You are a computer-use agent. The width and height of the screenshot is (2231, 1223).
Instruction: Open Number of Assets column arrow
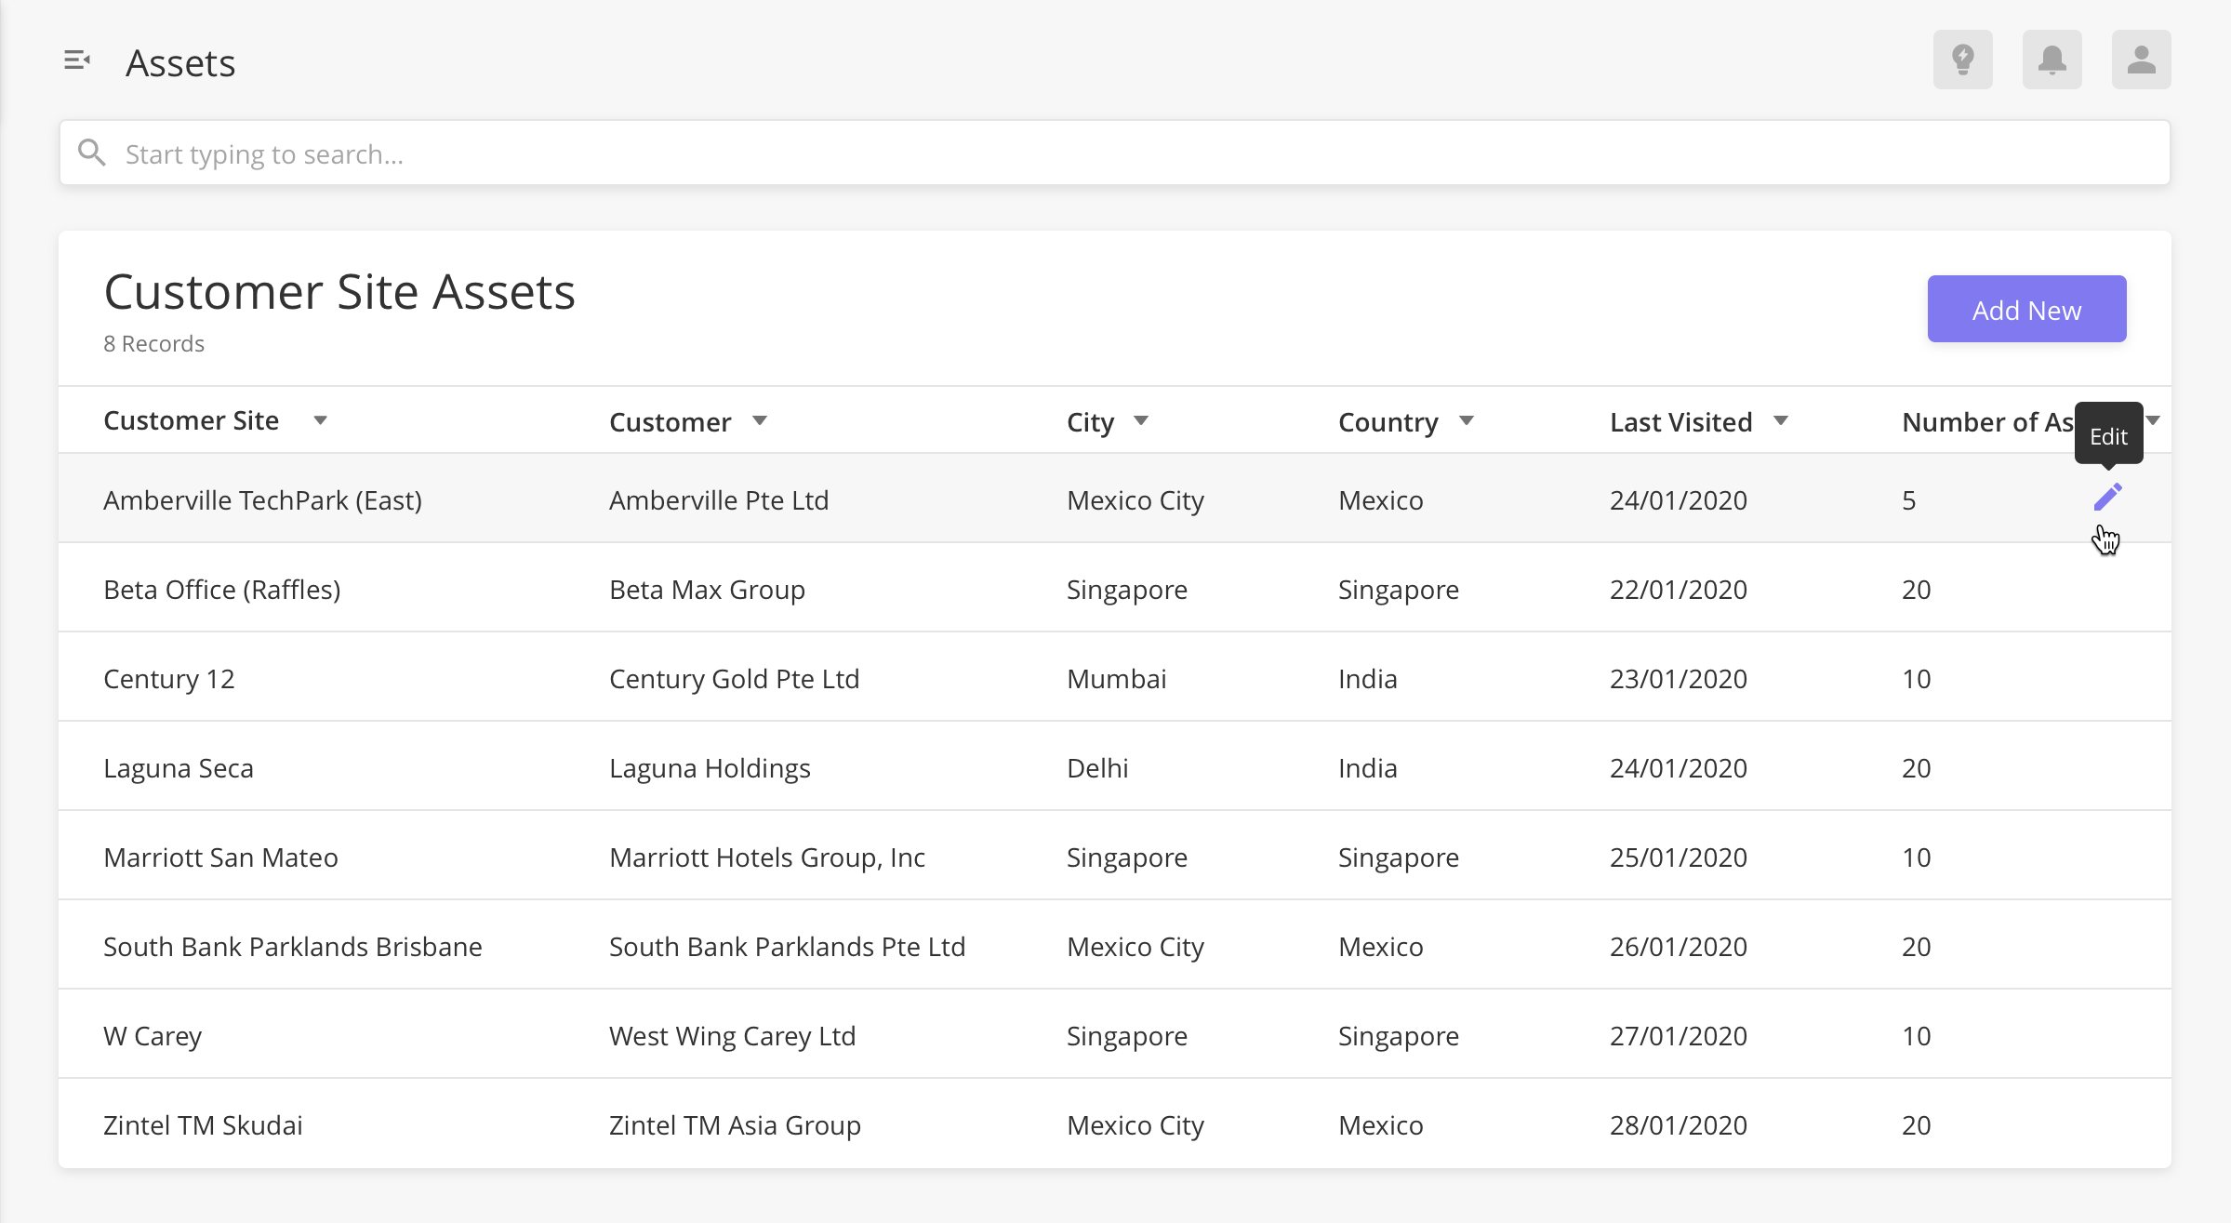2154,420
